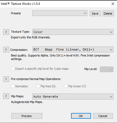Viewport: 117px width, 123px height.
Task: Expand the Mip Maps dropdown showing Auto Generate
Action: [73, 97]
